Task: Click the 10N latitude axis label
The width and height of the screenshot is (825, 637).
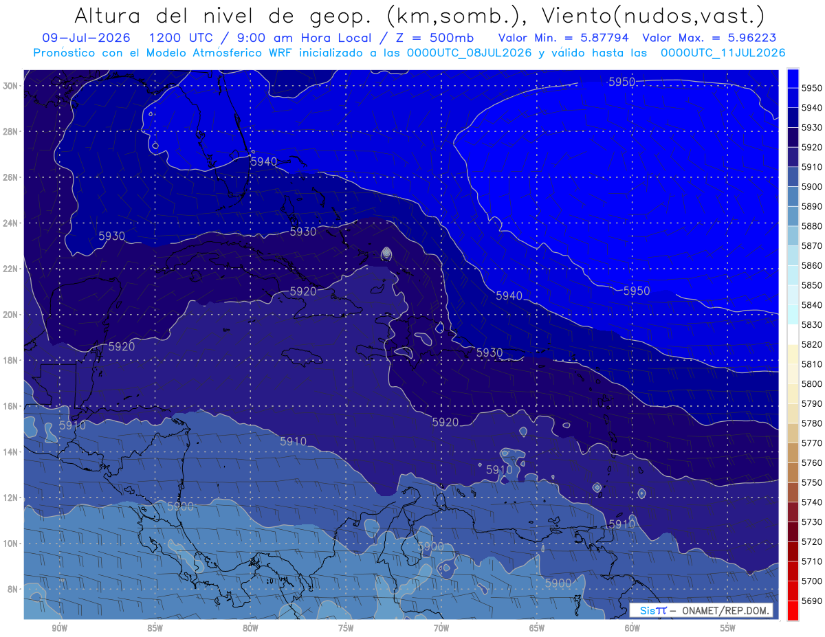Action: coord(11,543)
